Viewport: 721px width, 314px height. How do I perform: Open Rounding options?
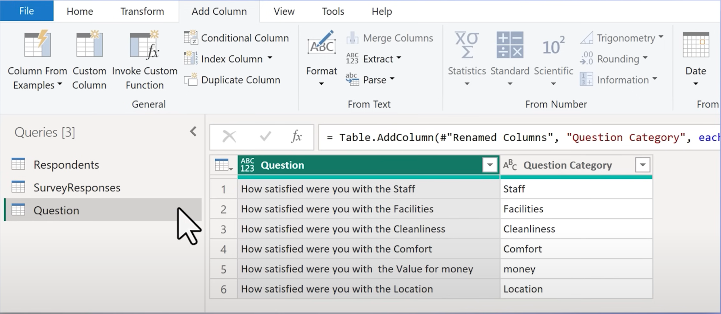(614, 59)
